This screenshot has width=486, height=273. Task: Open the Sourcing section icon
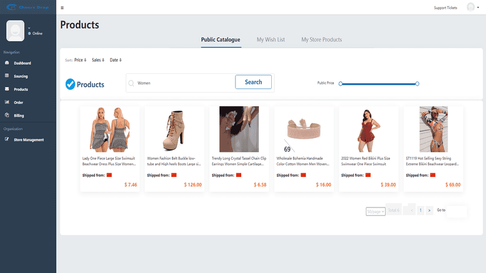(7, 76)
